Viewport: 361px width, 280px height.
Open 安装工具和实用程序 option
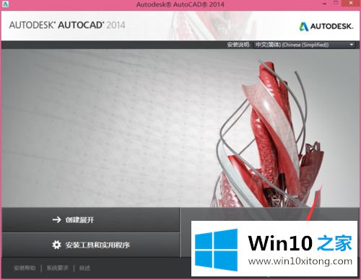[90, 245]
